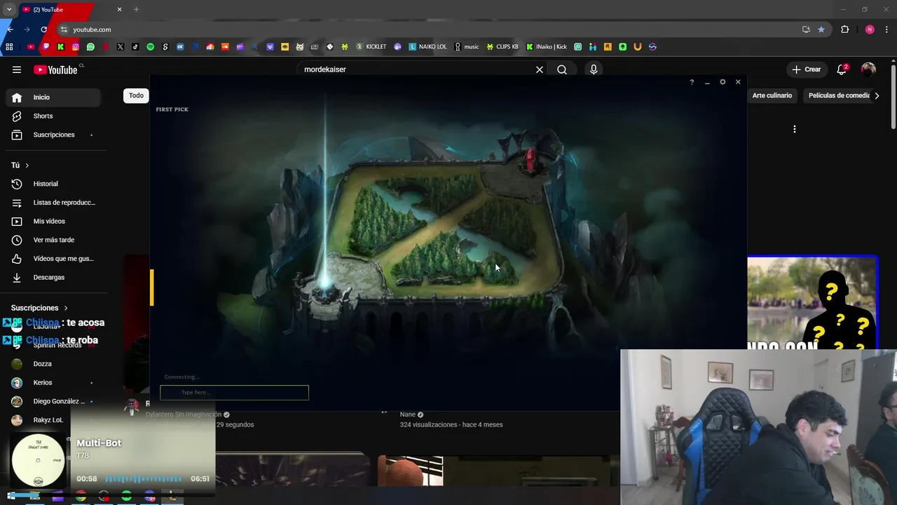Show more filter chips with the arrow
The height and width of the screenshot is (505, 897).
point(877,95)
